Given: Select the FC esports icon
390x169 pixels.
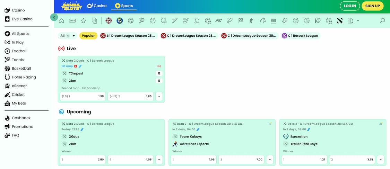Looking at the screenshot, I should 219,21.
